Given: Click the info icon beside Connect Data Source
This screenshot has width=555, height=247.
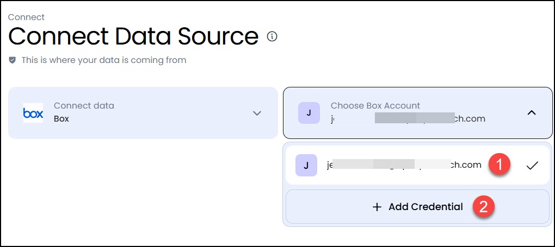Looking at the screenshot, I should pyautogui.click(x=272, y=36).
